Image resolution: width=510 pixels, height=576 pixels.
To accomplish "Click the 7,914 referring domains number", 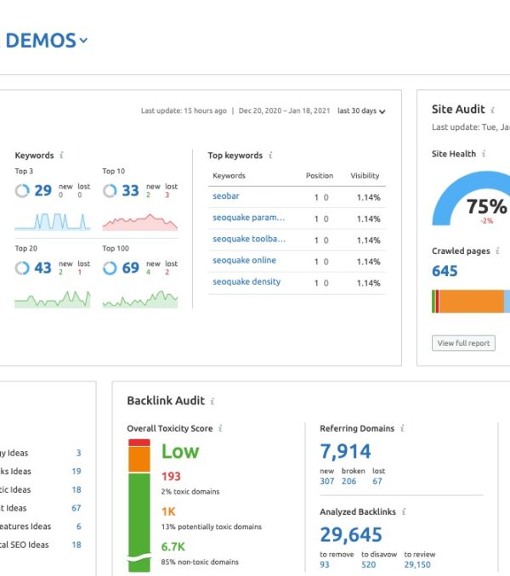I will tap(345, 452).
